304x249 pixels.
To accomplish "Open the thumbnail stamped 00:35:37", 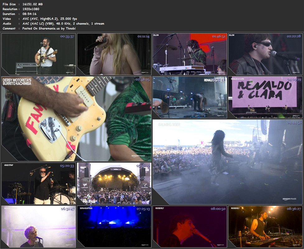I will (39, 54).
